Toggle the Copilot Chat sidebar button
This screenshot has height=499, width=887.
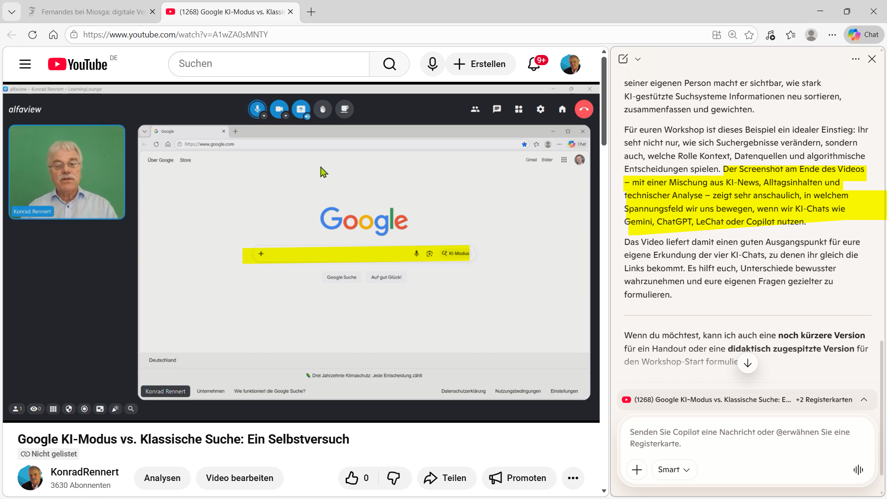tap(864, 35)
